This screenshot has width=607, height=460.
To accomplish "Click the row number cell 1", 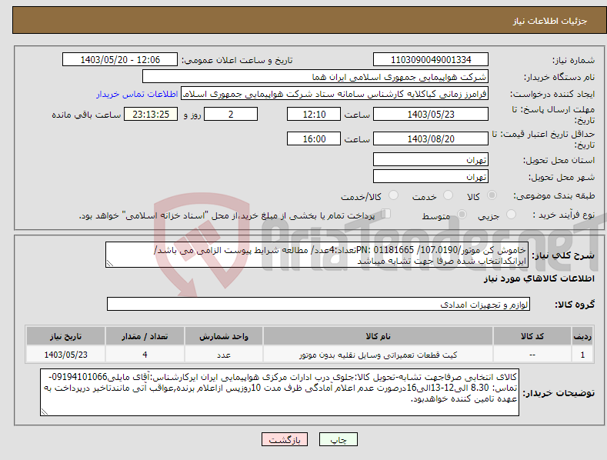I will [x=582, y=355].
